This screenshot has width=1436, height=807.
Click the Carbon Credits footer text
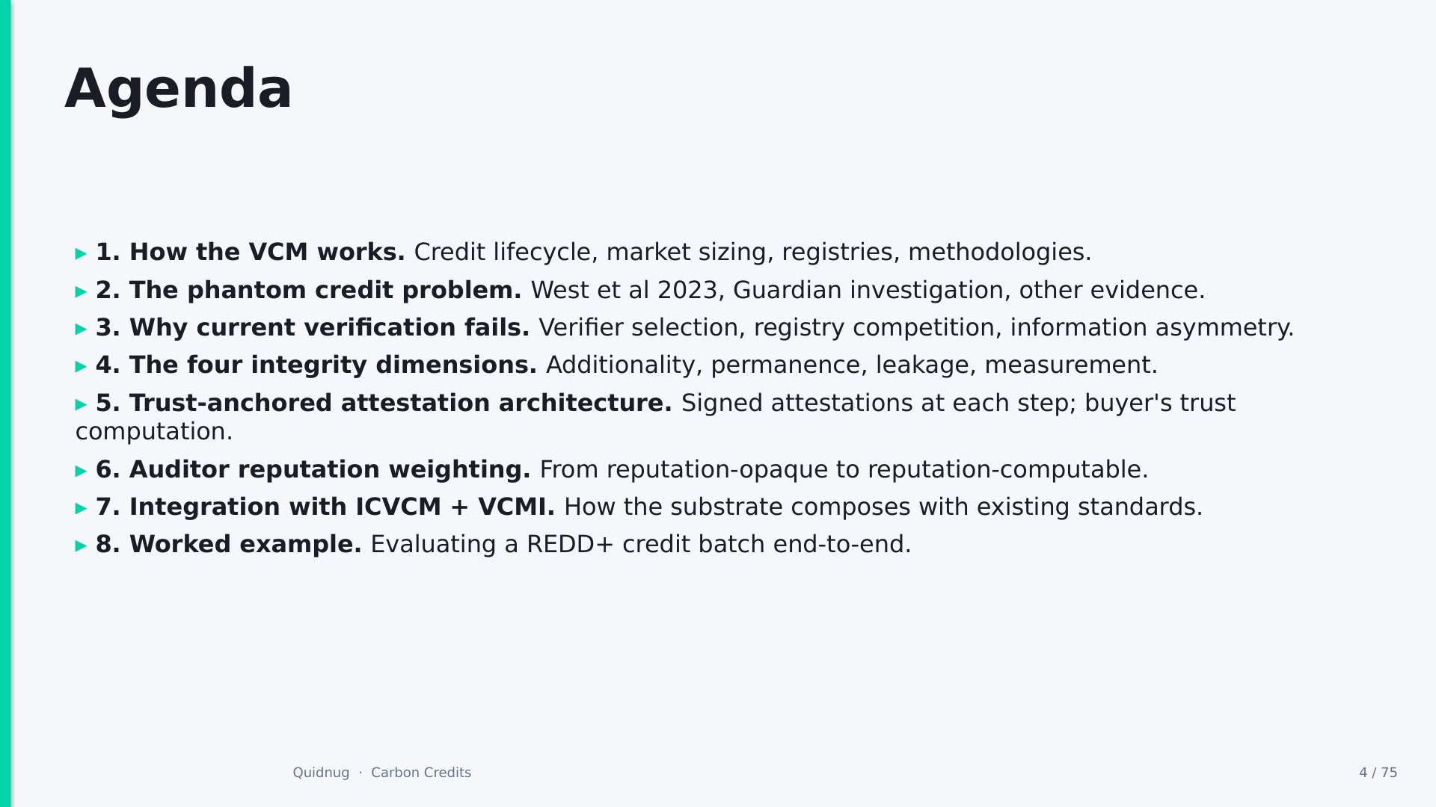tap(421, 773)
